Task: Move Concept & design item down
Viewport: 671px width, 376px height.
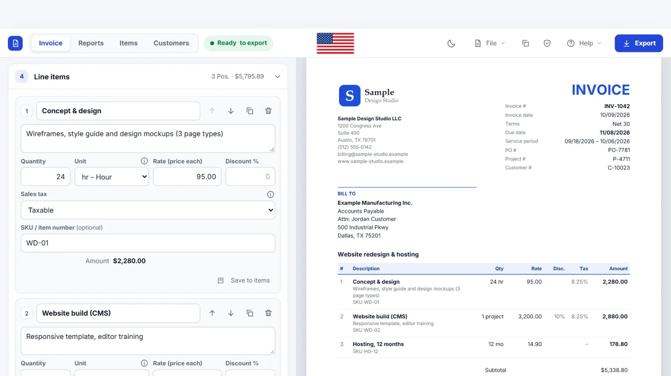Action: [231, 111]
